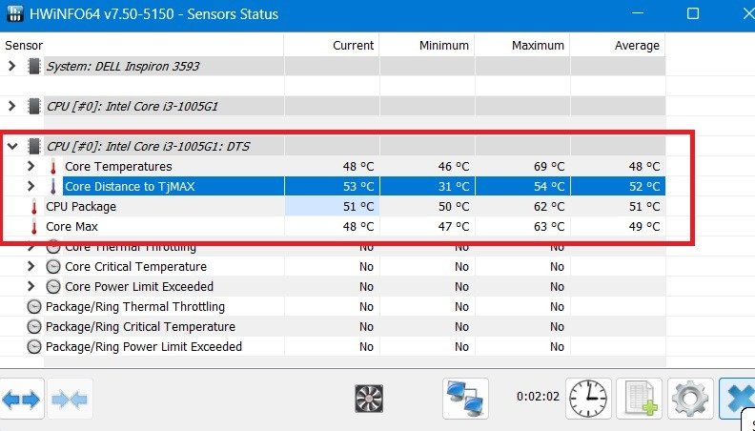Open sensor settings gear icon
The height and width of the screenshot is (431, 755).
[x=687, y=398]
